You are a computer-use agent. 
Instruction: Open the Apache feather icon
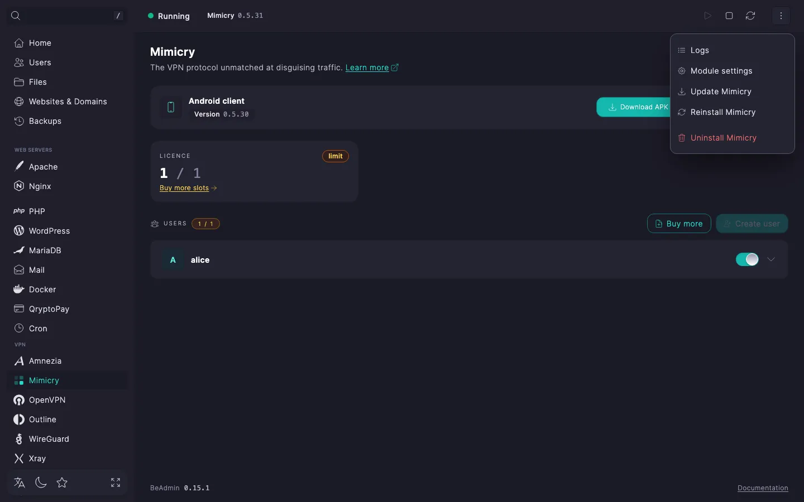click(x=19, y=167)
